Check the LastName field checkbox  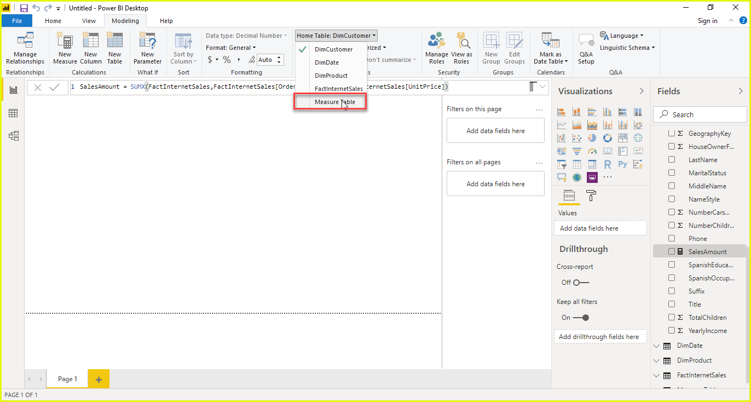coord(672,160)
